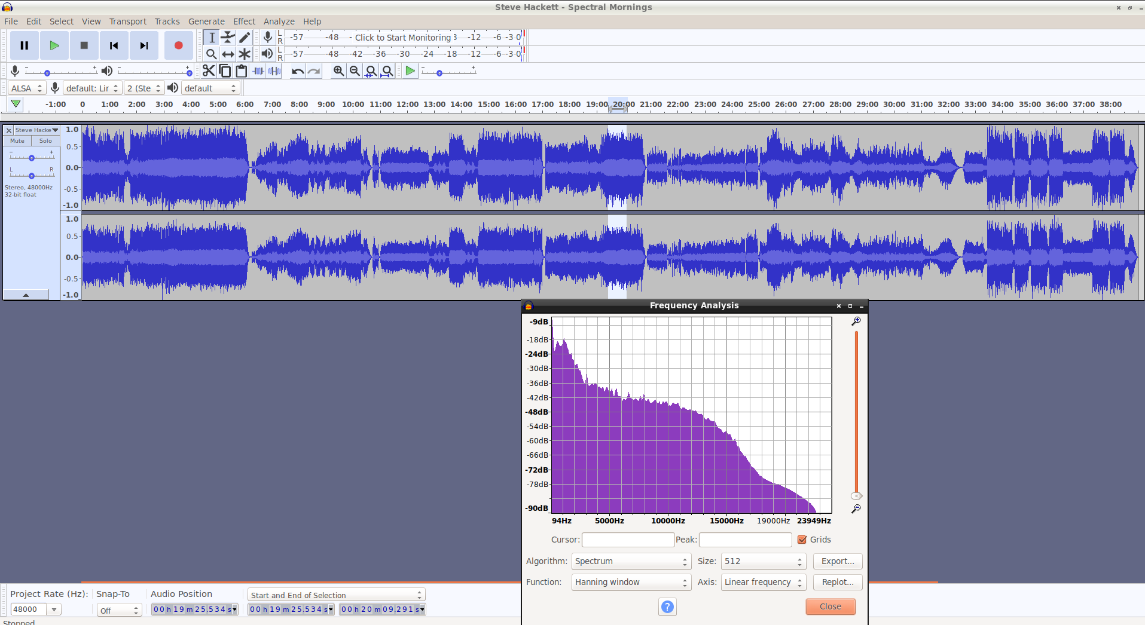Open the ALSA audio host dropdown
This screenshot has width=1145, height=625.
(26, 88)
